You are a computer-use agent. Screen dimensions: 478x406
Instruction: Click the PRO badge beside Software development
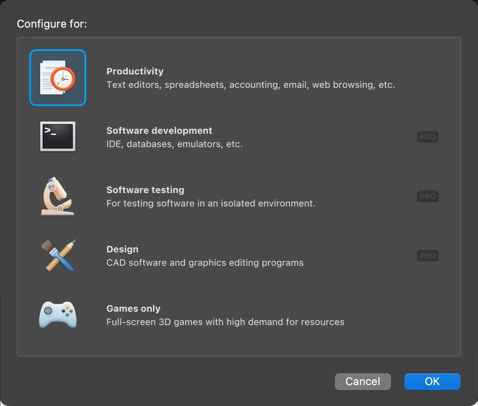[x=427, y=137]
